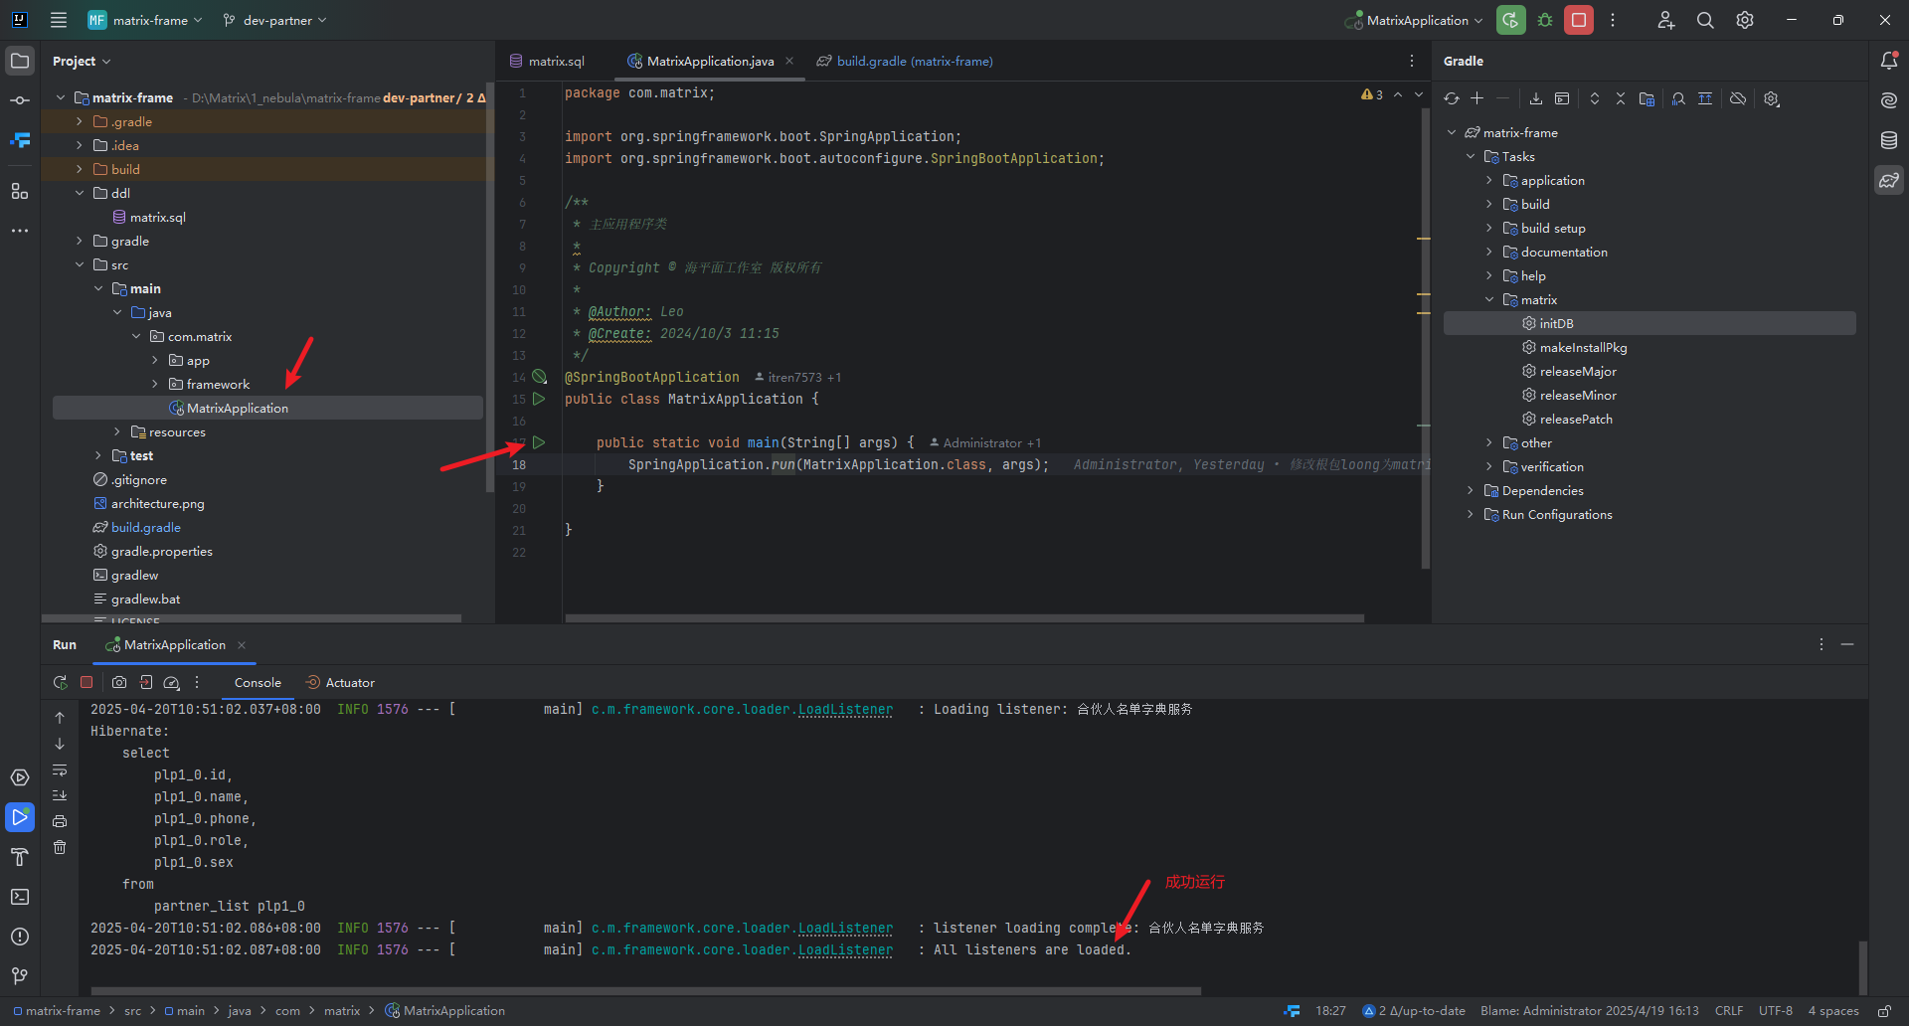Click the console horizontal scrollbar
This screenshot has height=1026, width=1909.
(646, 991)
